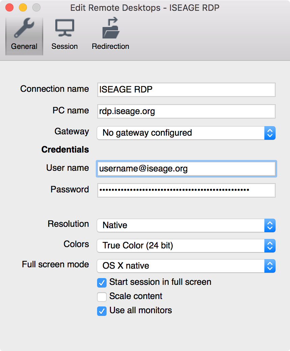Switch to the Redirection tab

tap(110, 34)
